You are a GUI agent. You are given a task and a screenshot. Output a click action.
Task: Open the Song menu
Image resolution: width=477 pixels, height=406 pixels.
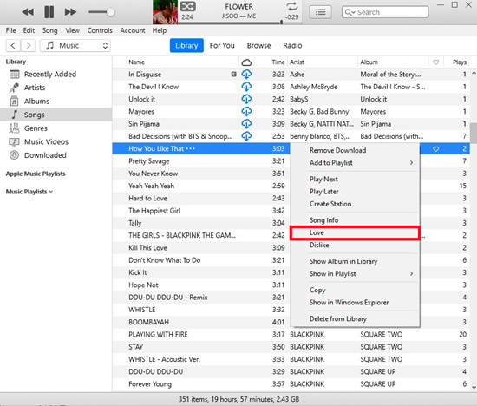coord(50,30)
